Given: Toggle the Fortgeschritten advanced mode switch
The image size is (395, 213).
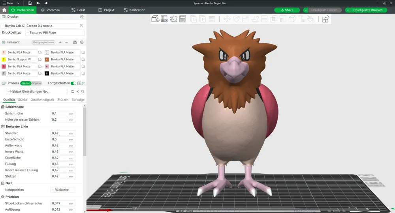Looking at the screenshot, I should click(x=73, y=83).
